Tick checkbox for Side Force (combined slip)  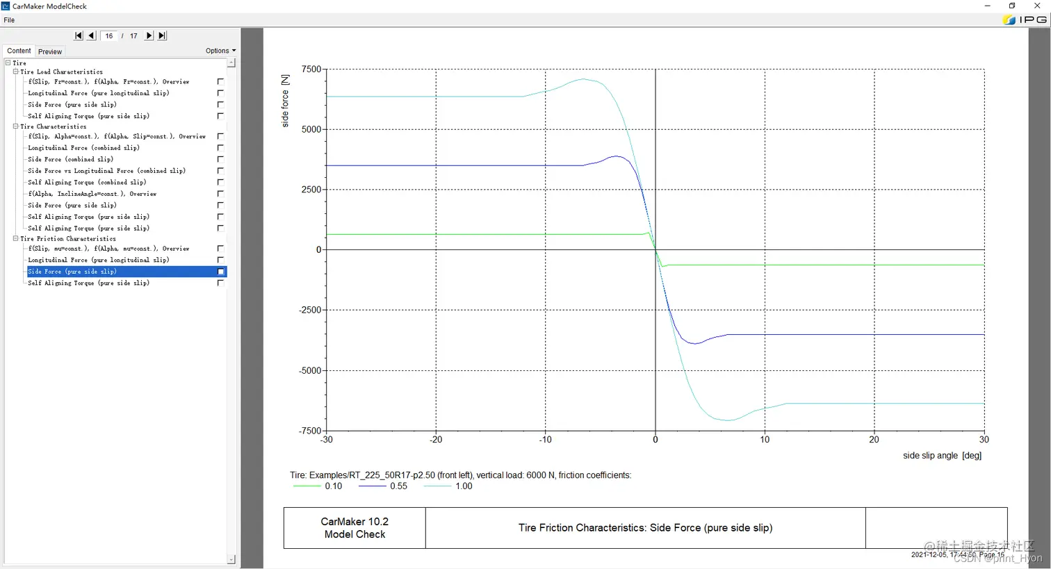pyautogui.click(x=220, y=159)
